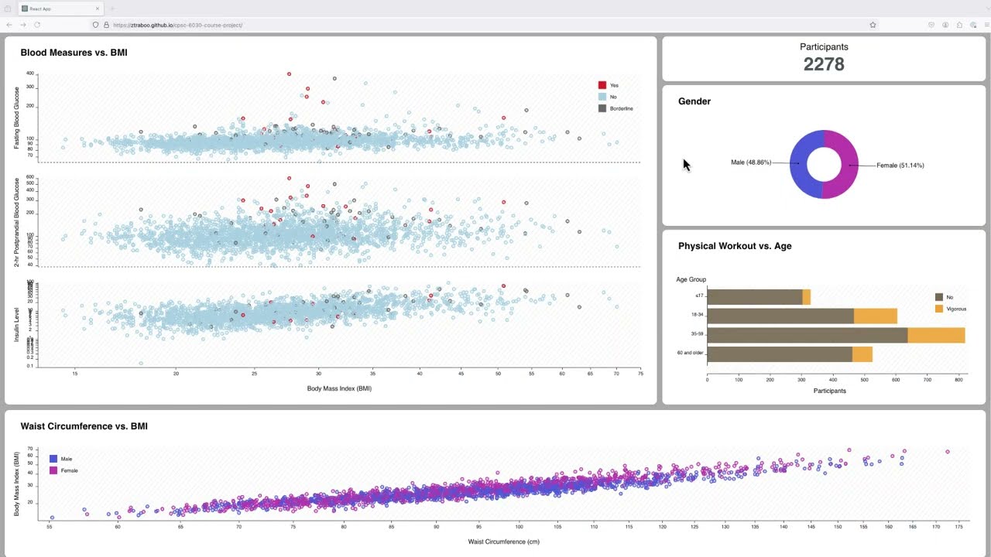The width and height of the screenshot is (991, 557).
Task: Click the Body Mass Index (BMI) x-axis label
Action: [339, 388]
